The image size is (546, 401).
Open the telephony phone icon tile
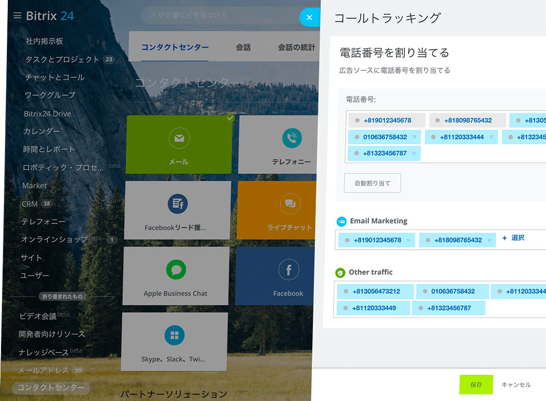(292, 138)
